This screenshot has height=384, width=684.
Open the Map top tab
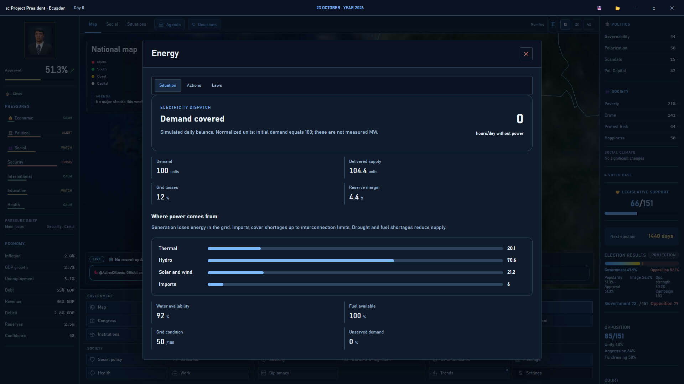click(x=93, y=24)
